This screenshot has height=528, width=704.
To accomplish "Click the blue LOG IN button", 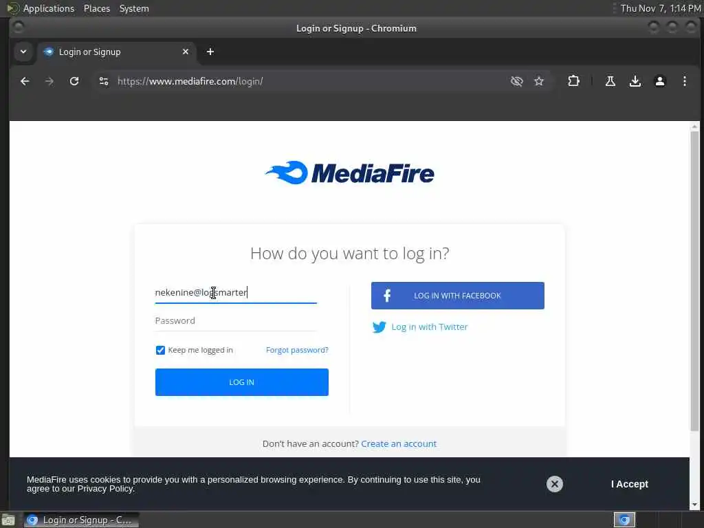I will pyautogui.click(x=241, y=382).
